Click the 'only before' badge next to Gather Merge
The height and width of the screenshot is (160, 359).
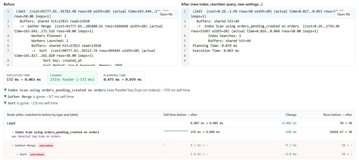[46, 146]
